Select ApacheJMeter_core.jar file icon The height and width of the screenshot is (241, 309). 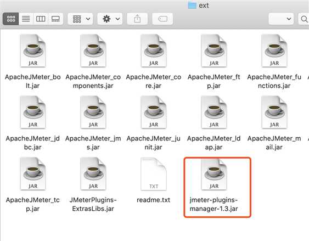click(154, 51)
